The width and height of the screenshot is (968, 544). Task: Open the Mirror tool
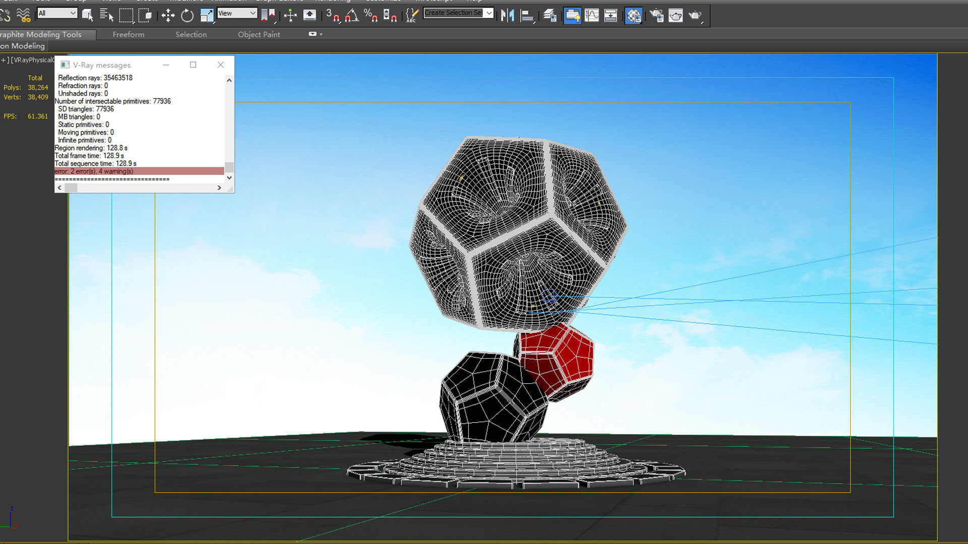508,16
